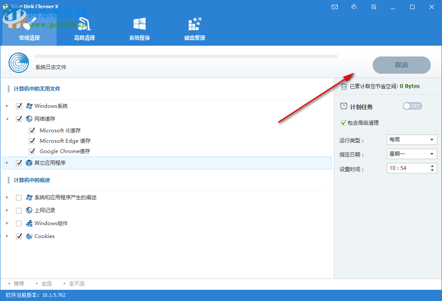Uncheck 包含高级清理 option
The height and width of the screenshot is (301, 442).
click(343, 123)
